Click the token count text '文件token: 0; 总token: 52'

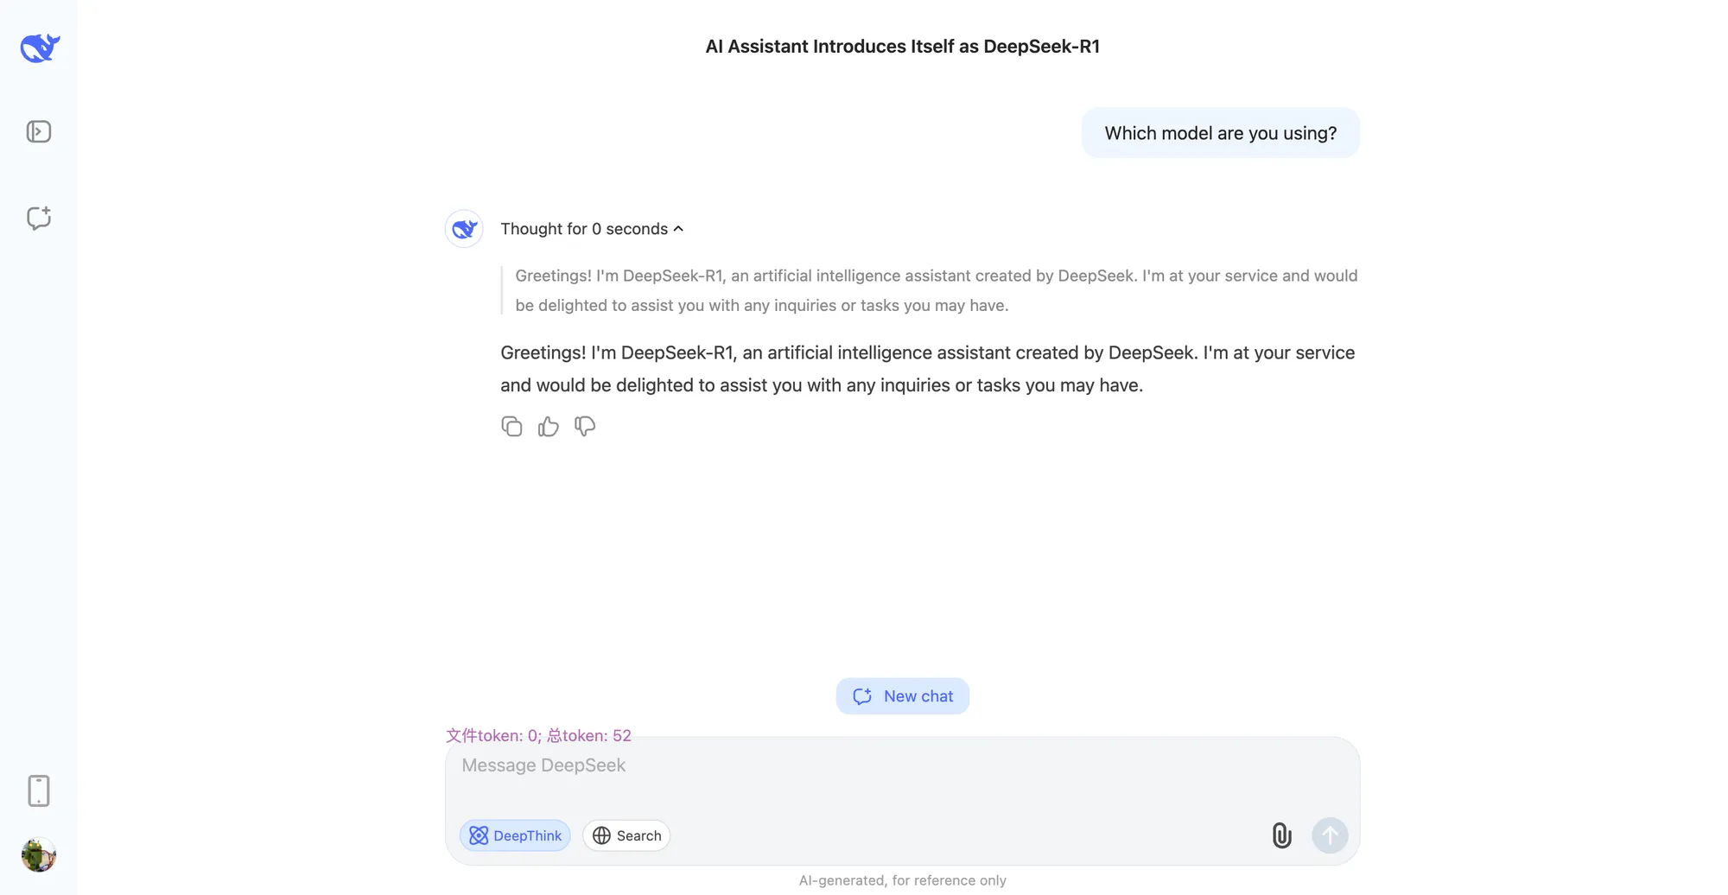point(538,735)
